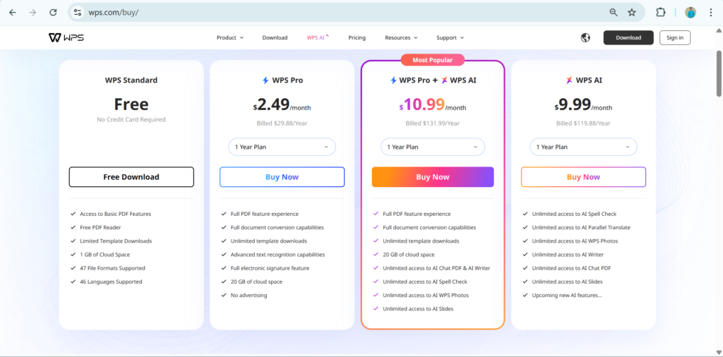Click 'Limited Template Downloads' feature
The image size is (723, 357).
click(x=116, y=241)
